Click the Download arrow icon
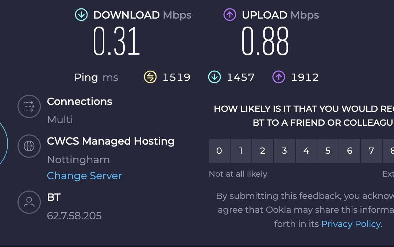This screenshot has height=247, width=394. pos(81,15)
